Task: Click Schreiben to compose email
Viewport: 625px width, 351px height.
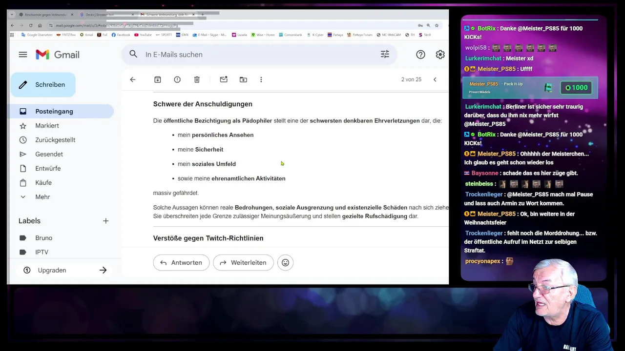Action: pos(43,85)
